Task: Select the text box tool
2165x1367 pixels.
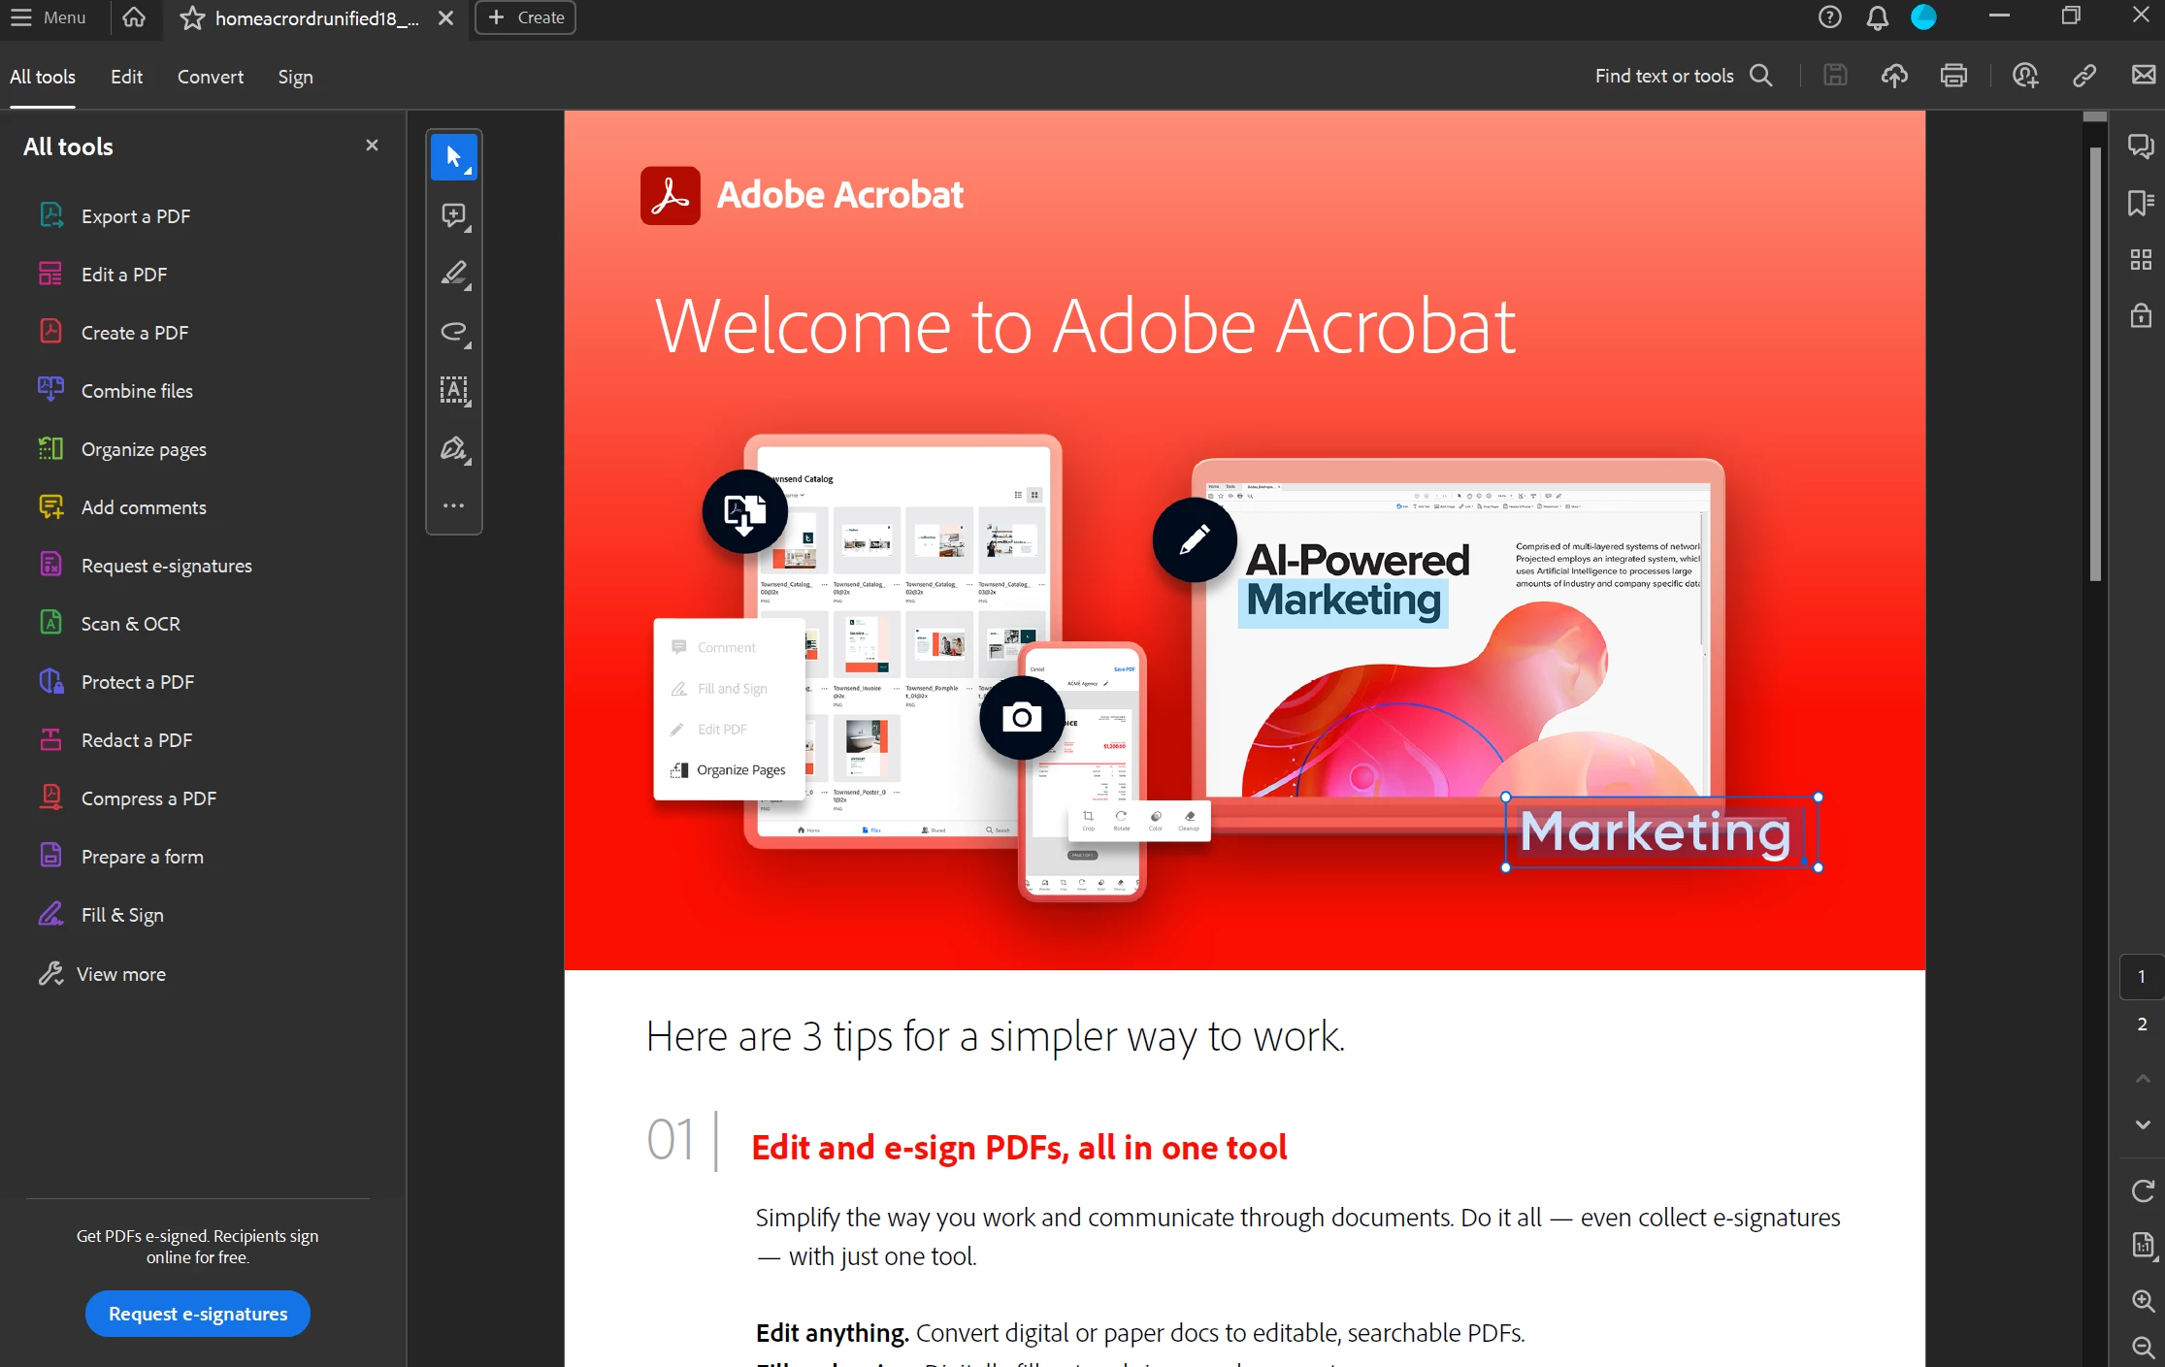Action: [x=453, y=390]
